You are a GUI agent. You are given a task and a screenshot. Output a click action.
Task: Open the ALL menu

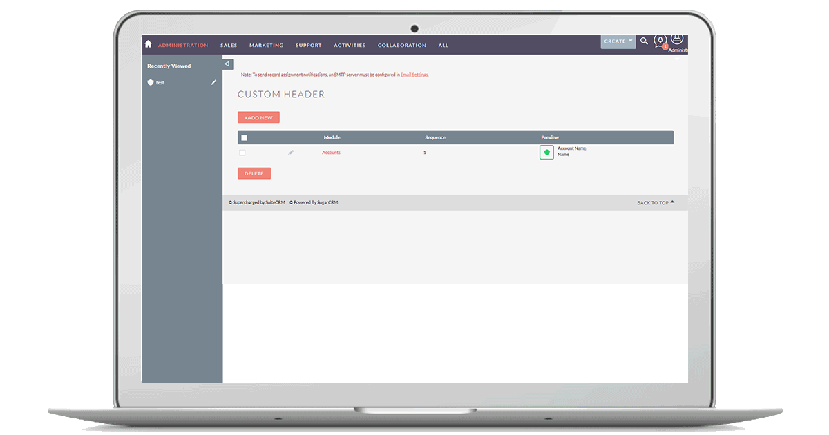(444, 46)
